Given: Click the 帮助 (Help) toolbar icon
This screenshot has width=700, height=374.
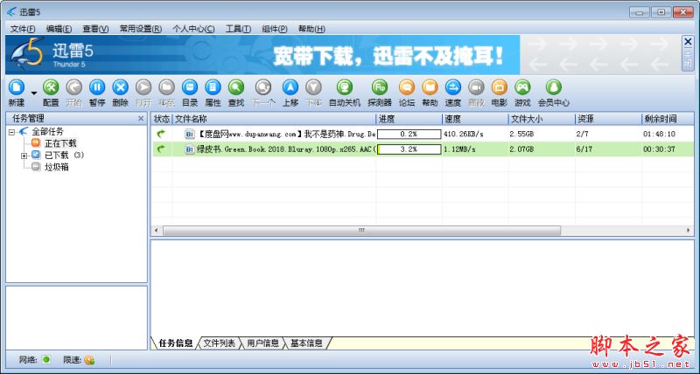Looking at the screenshot, I should click(x=430, y=87).
